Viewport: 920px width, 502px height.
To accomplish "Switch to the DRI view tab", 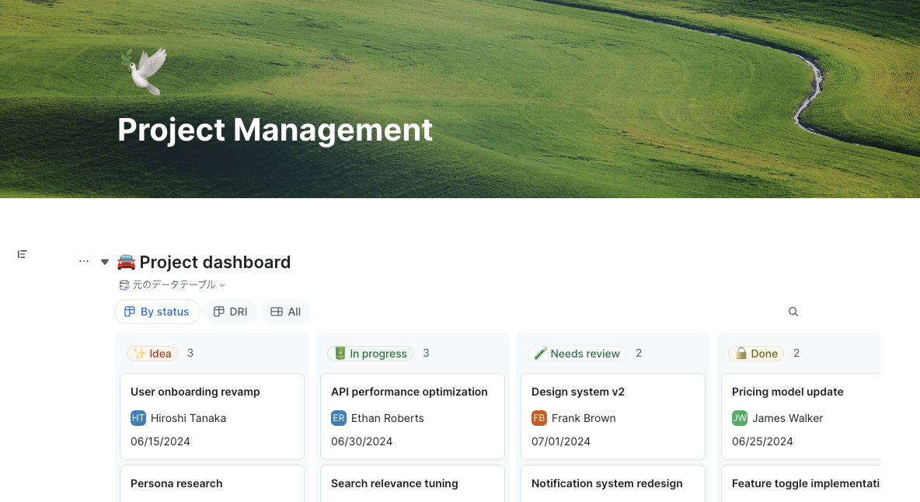I will tap(231, 312).
